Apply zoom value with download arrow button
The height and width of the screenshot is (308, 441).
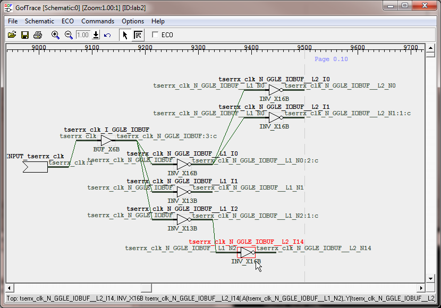[x=96, y=35]
